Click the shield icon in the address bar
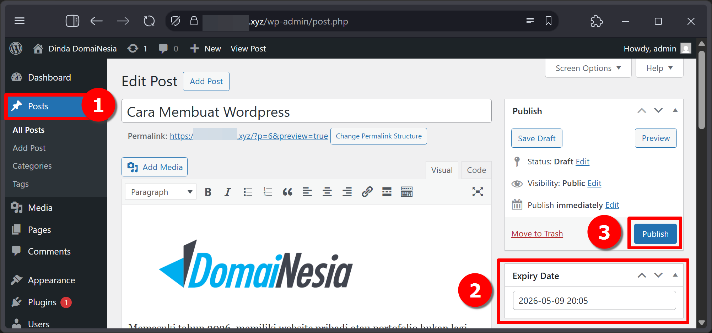Image resolution: width=712 pixels, height=333 pixels. click(x=176, y=21)
